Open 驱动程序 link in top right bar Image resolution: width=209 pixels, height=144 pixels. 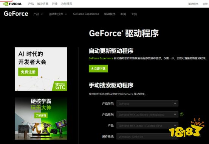[193, 4]
